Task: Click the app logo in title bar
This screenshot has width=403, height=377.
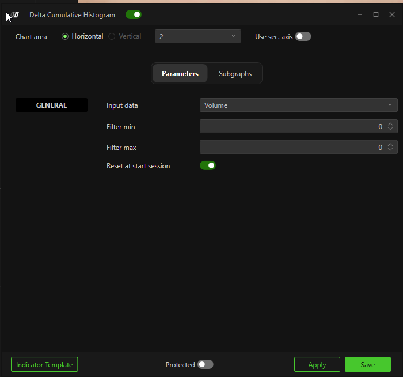Action: (14, 15)
